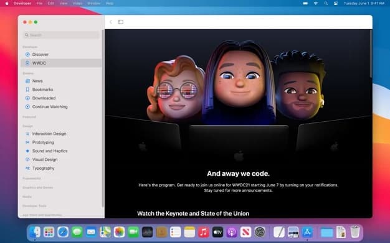Viewport: 390px width, 243px height.
Task: Launch Safari from the dock
Action: (63, 232)
